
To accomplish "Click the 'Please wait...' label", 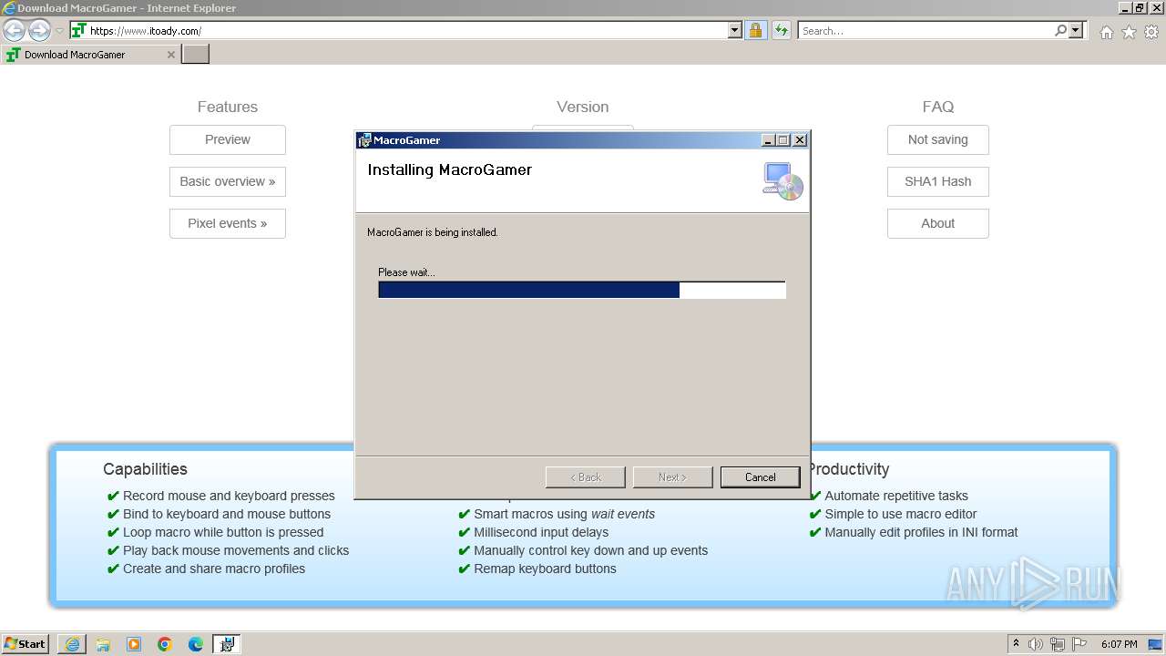I will 406,272.
